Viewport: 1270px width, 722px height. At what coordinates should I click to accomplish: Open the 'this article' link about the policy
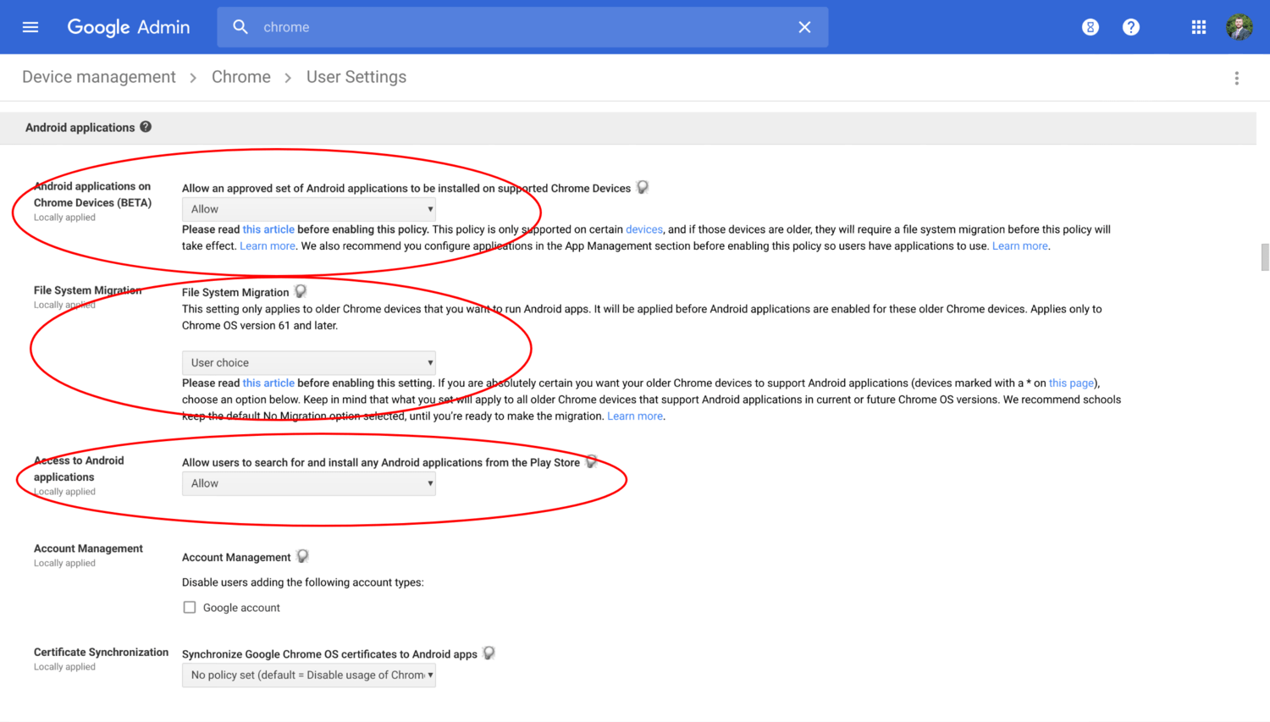268,229
